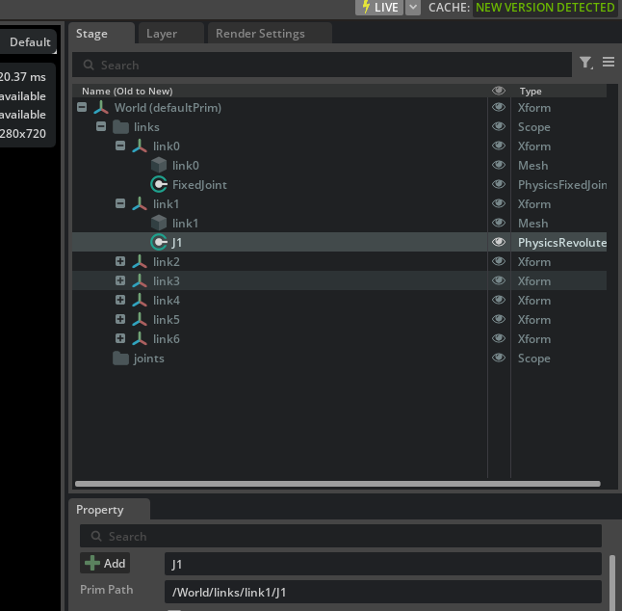This screenshot has width=622, height=611.
Task: Click the World defaultPrim xform icon
Action: [101, 108]
